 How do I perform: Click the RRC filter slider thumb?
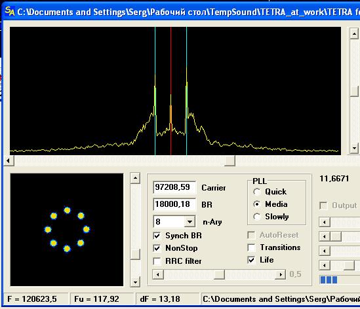click(219, 274)
